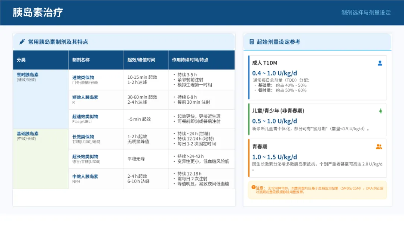Click the calculator icon beside 起始剂量设定参考
The width and height of the screenshot is (404, 227).
(251, 42)
